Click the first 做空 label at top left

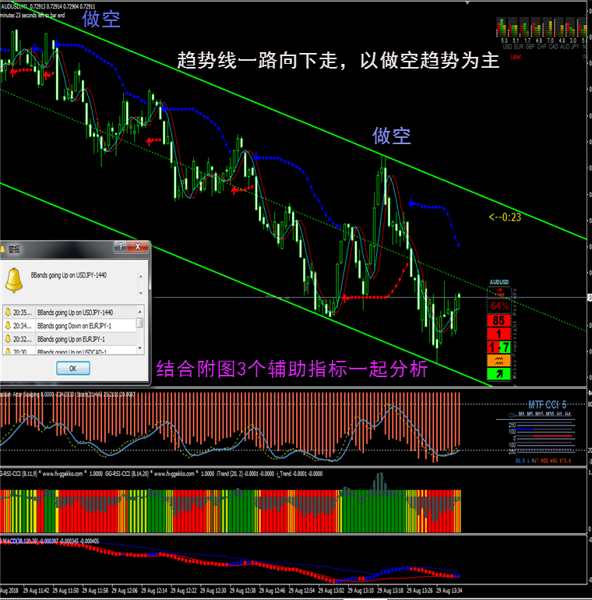coord(101,19)
